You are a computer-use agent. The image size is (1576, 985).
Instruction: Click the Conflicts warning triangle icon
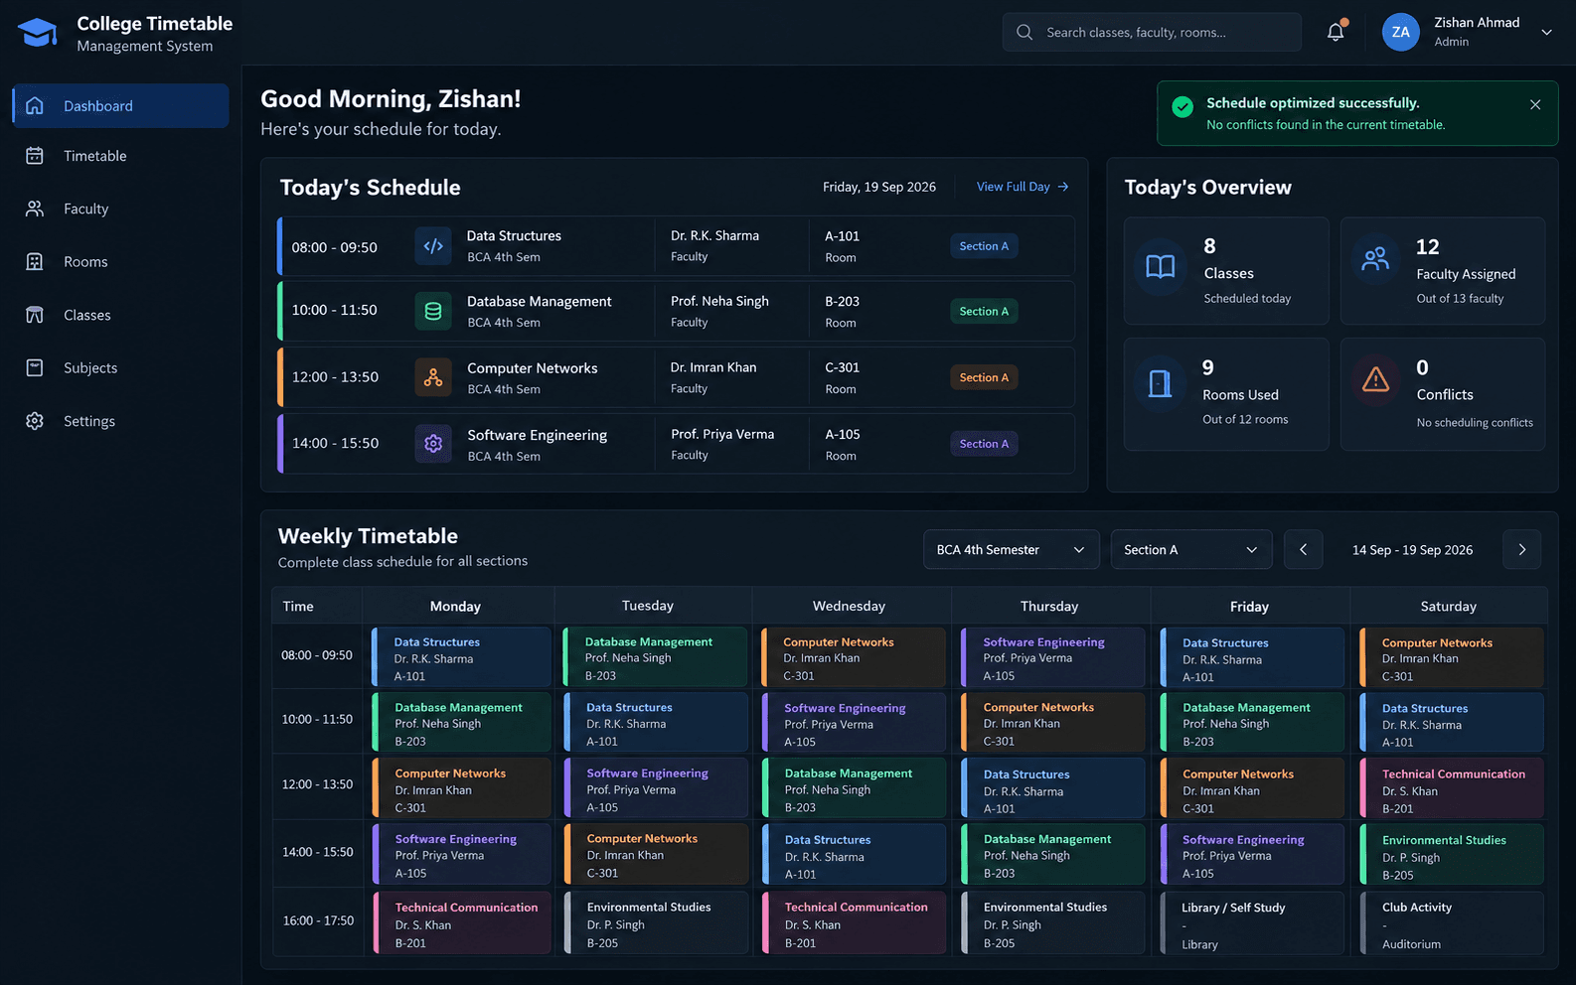(1375, 378)
